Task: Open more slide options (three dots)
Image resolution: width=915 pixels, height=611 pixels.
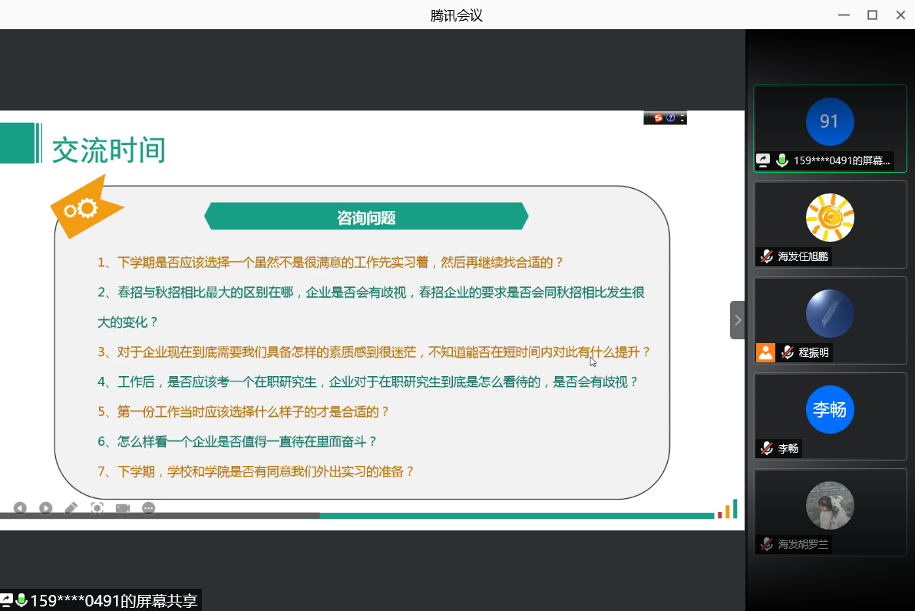Action: [x=149, y=508]
